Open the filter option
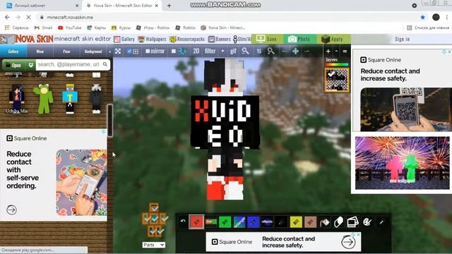 (210, 52)
